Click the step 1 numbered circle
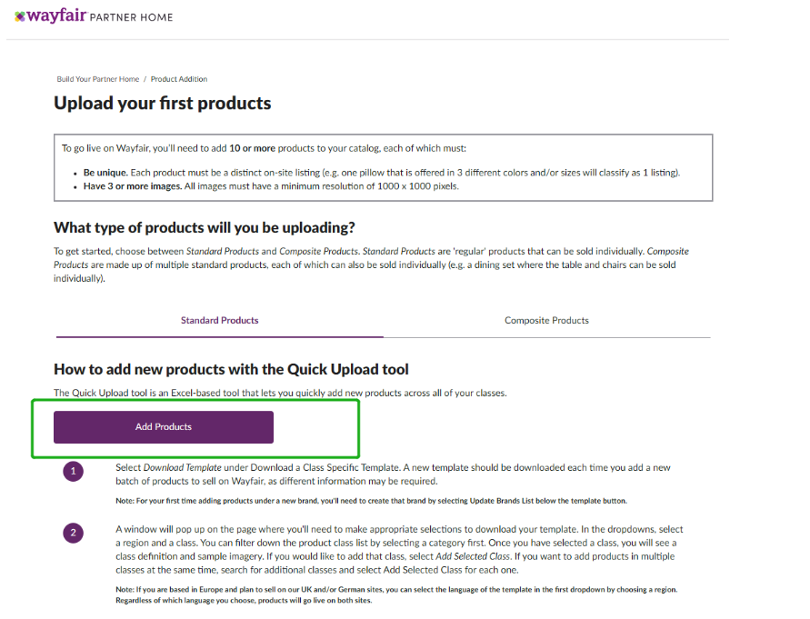This screenshot has width=810, height=619. (74, 471)
